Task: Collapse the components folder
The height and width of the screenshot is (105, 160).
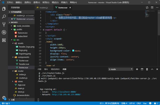Action: pyautogui.click(x=13, y=57)
